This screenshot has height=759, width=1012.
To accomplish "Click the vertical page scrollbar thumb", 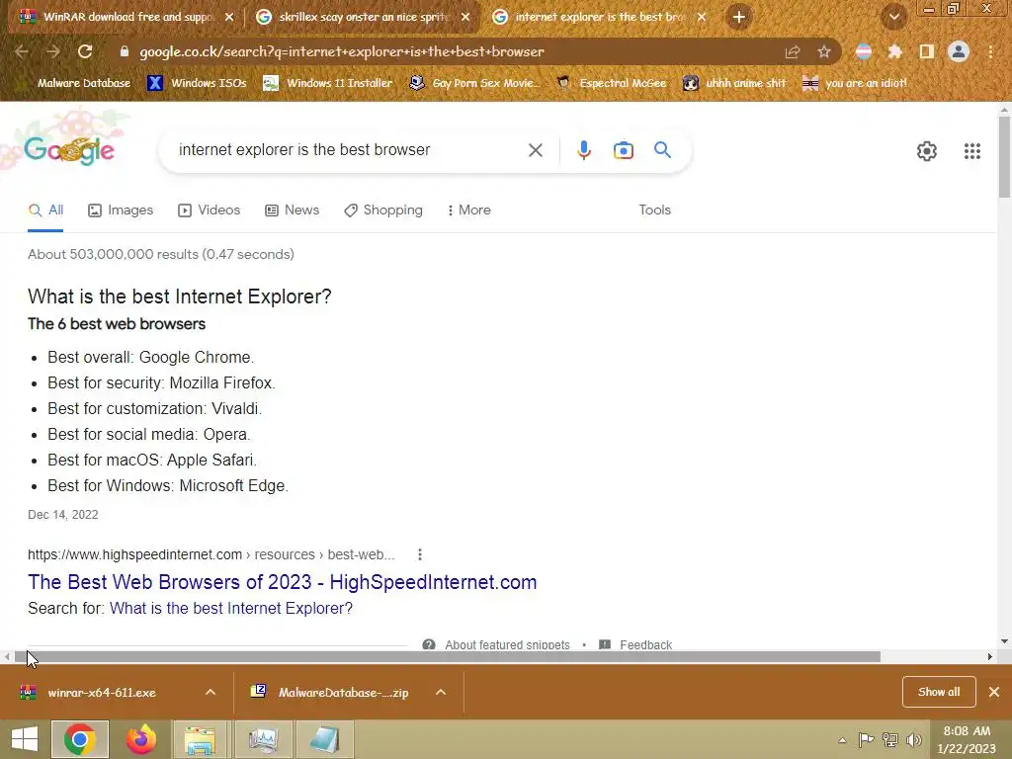I will click(x=1004, y=158).
